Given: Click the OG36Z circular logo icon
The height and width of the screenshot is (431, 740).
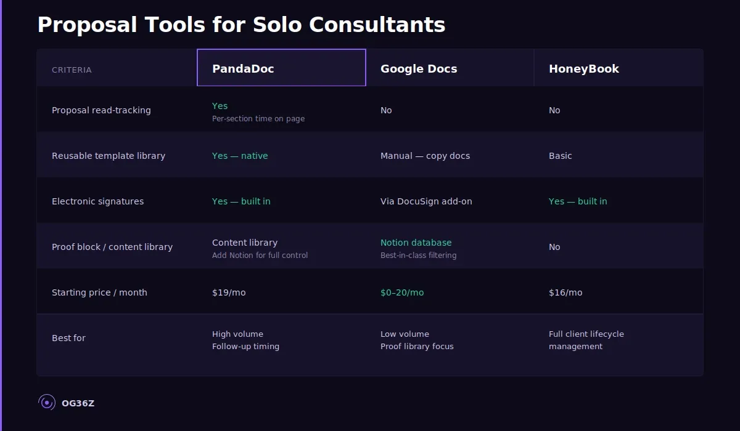Looking at the screenshot, I should (x=46, y=402).
